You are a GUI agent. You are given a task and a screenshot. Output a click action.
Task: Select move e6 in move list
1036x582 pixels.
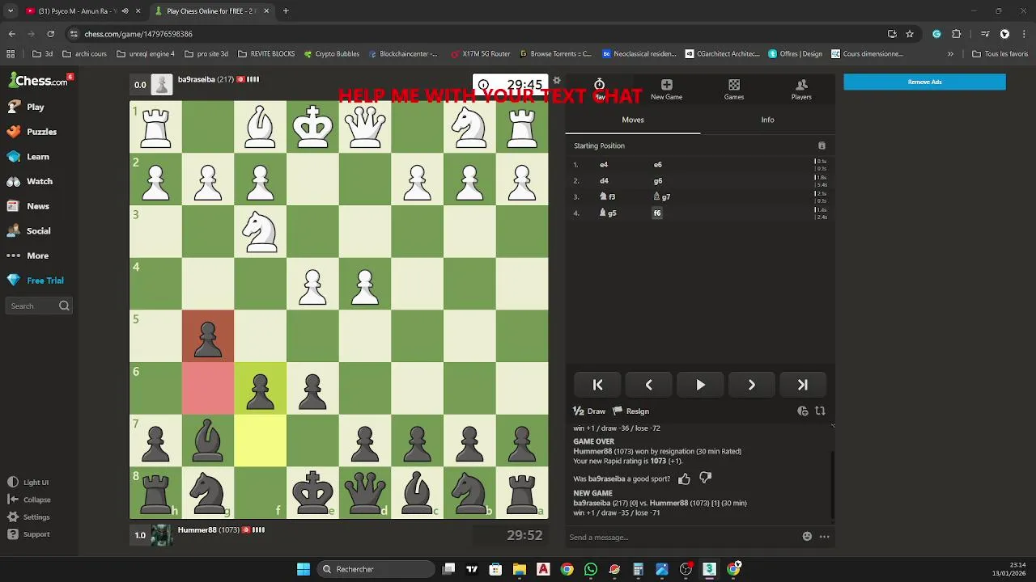pyautogui.click(x=657, y=164)
